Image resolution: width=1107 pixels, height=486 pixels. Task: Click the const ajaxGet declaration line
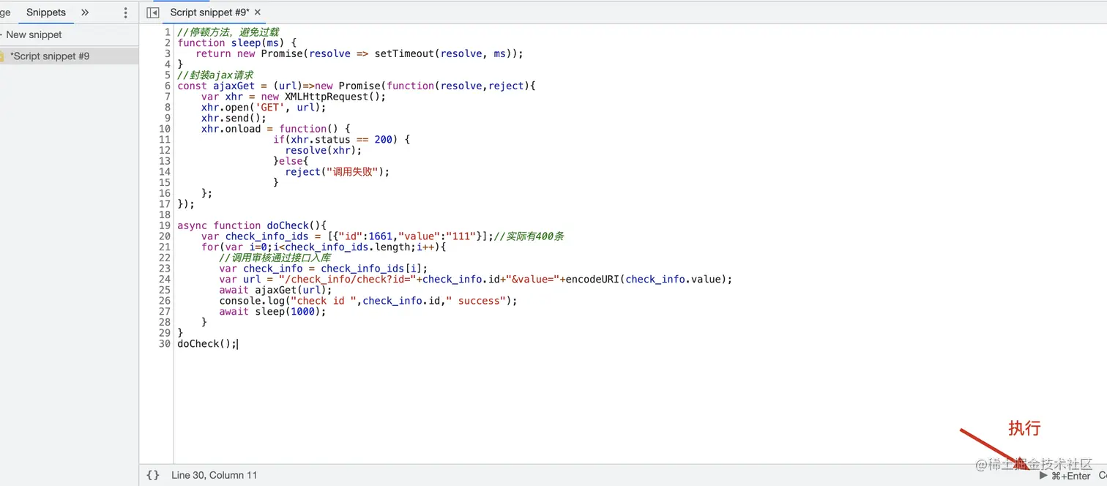click(x=357, y=86)
